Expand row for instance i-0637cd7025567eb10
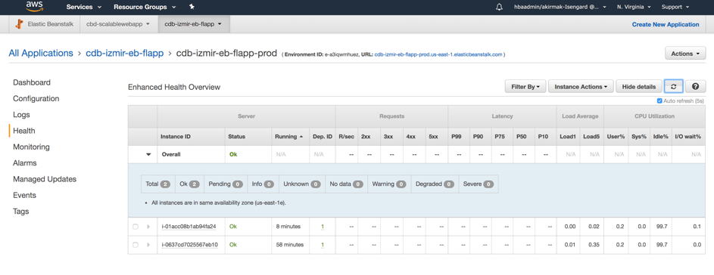714x275 pixels. pos(148,245)
